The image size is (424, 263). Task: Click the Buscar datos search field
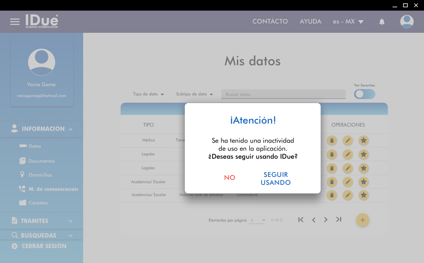click(x=283, y=94)
